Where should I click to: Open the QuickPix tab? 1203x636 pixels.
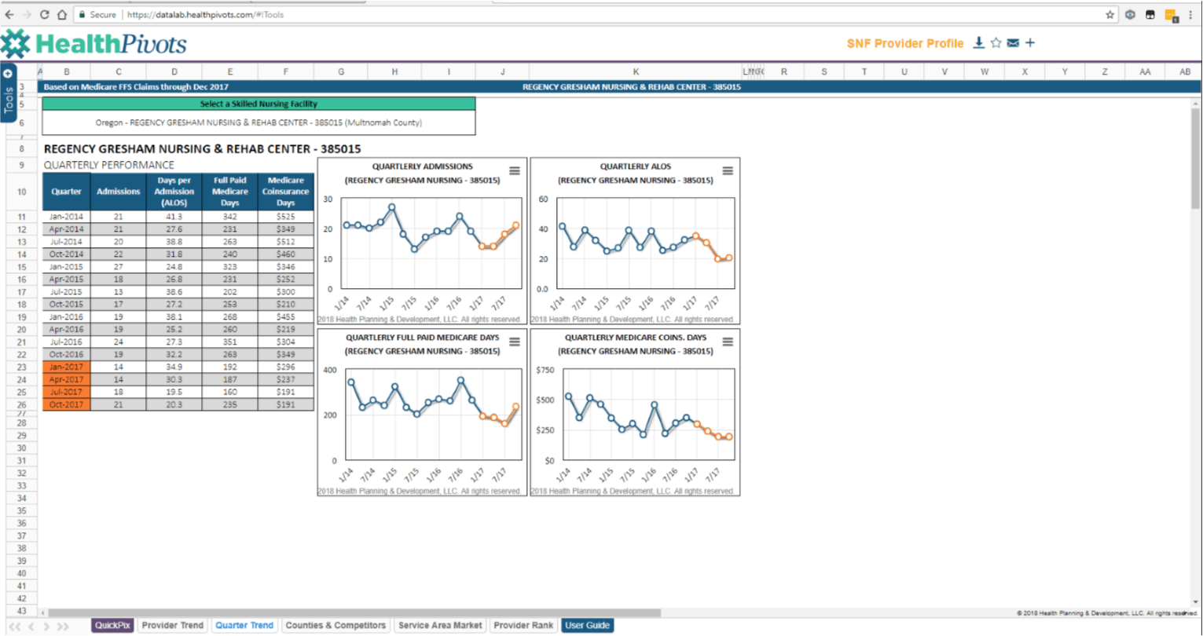[x=113, y=626]
